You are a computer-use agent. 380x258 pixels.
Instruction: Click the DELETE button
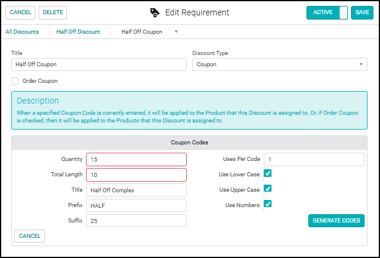click(x=53, y=12)
